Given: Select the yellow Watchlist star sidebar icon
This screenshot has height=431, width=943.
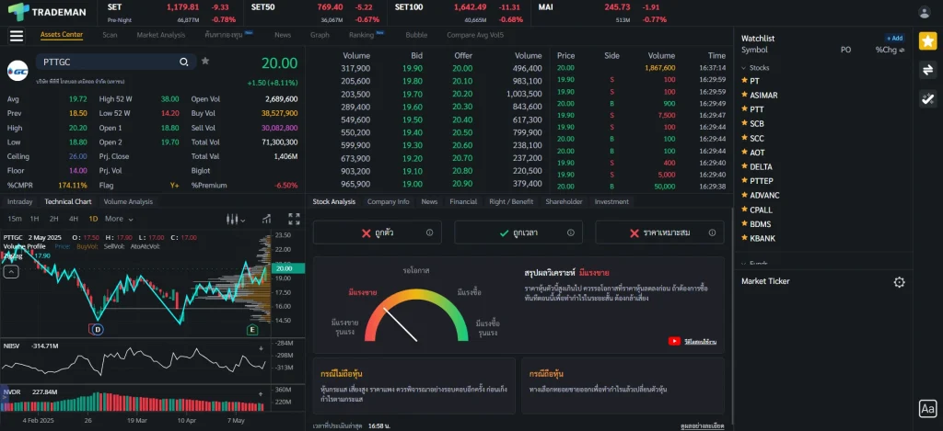Looking at the screenshot, I should point(927,40).
